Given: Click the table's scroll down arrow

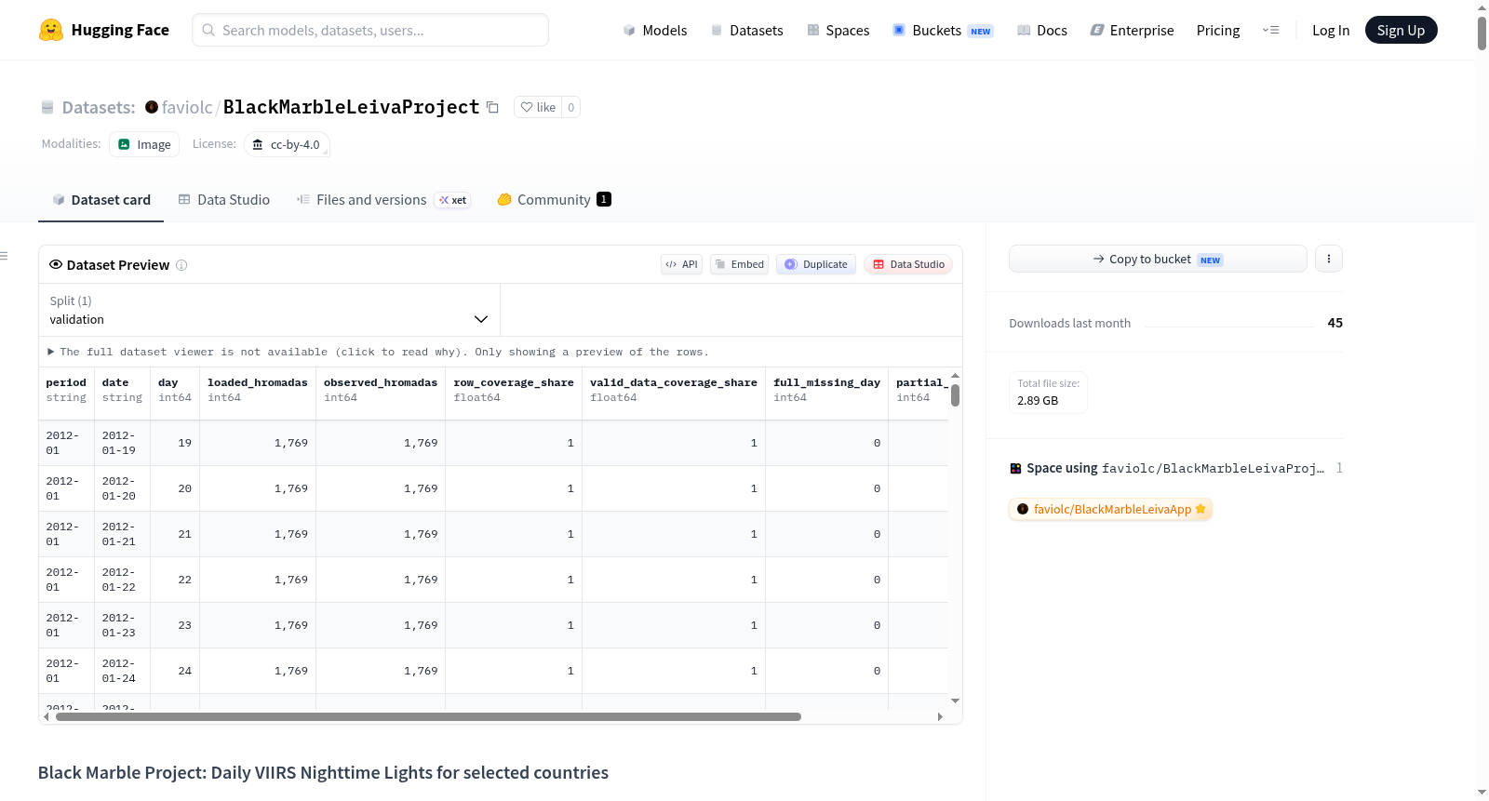Looking at the screenshot, I should tap(955, 701).
